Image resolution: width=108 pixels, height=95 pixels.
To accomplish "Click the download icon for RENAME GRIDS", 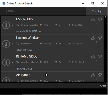I will pos(6,62).
